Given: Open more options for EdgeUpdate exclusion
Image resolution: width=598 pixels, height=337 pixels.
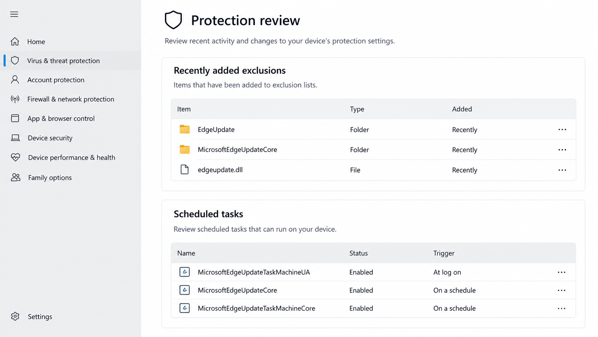Looking at the screenshot, I should (x=562, y=130).
